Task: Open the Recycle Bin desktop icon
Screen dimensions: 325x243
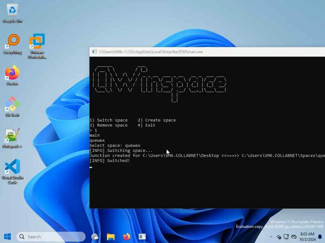Action: [12, 13]
